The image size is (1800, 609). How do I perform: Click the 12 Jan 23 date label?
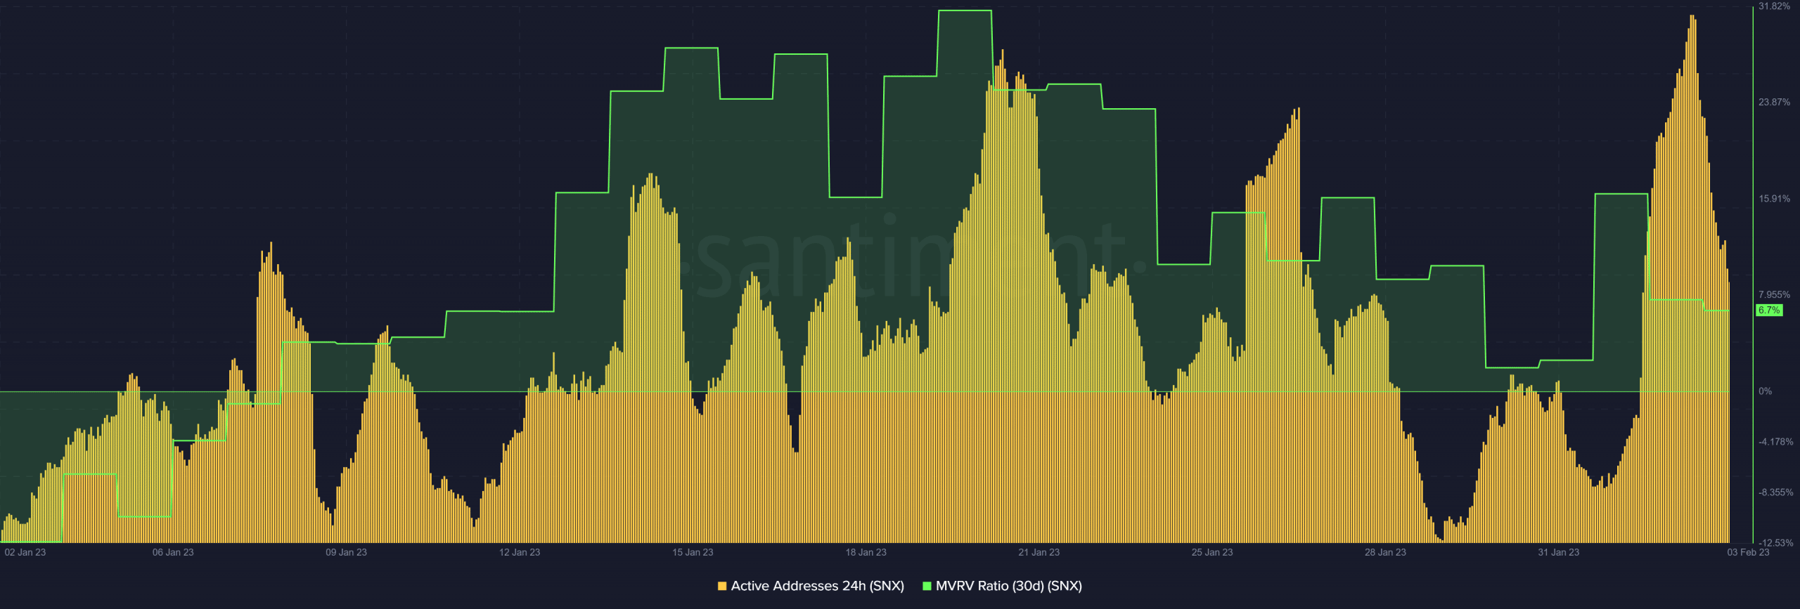click(520, 552)
